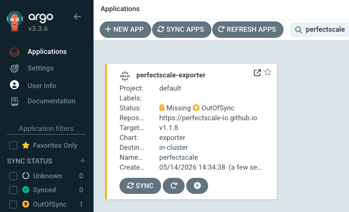Viewport: 349px width, 212px height.
Task: Open the Documentation menu item
Action: tap(52, 101)
